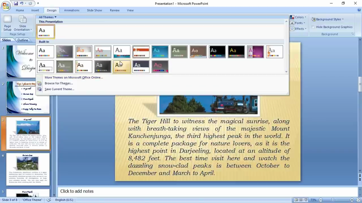Start Slide Show from status bar
Viewport: 362px width, 203px height.
point(306,200)
